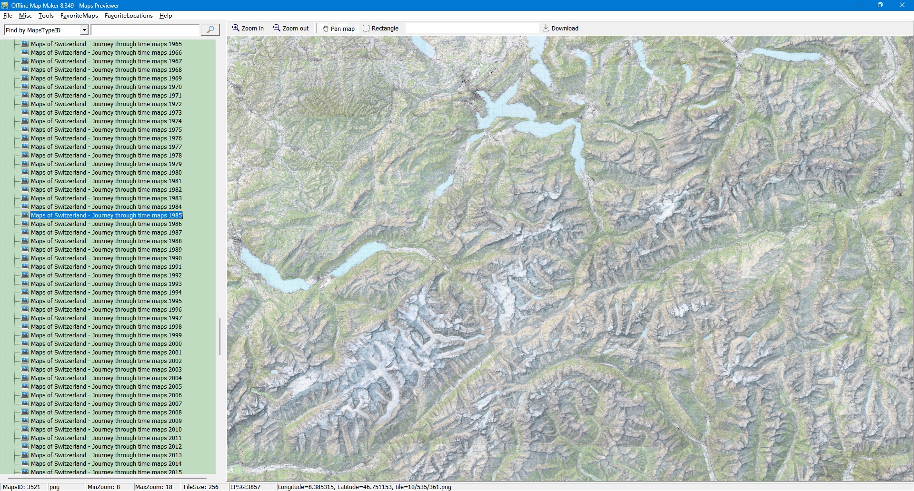Screen dimensions: 914x491
Task: Toggle the Pan map mode
Action: [338, 29]
